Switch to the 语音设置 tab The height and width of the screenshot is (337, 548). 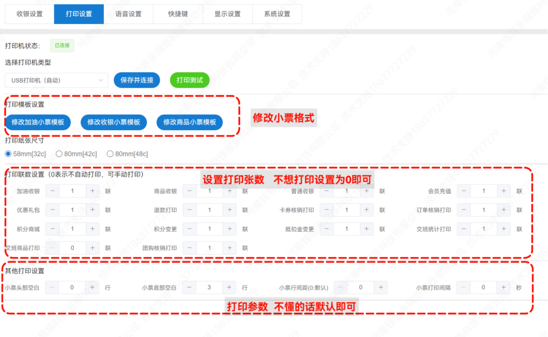(129, 14)
